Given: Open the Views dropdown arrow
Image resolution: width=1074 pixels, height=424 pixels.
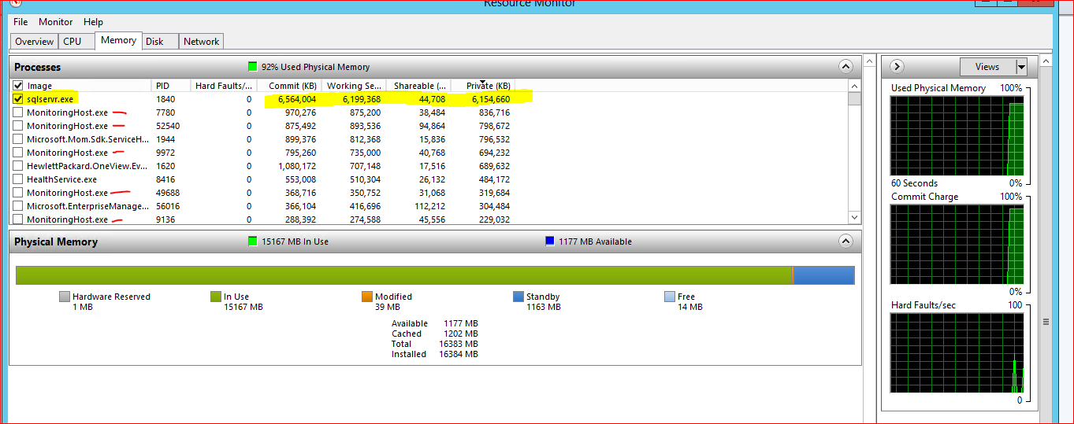Looking at the screenshot, I should [1021, 67].
